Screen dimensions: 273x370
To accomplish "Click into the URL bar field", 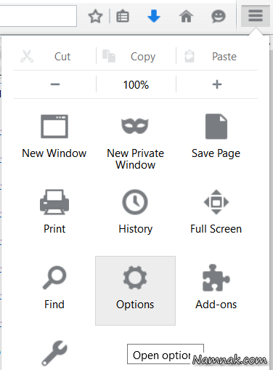I will coord(38,16).
